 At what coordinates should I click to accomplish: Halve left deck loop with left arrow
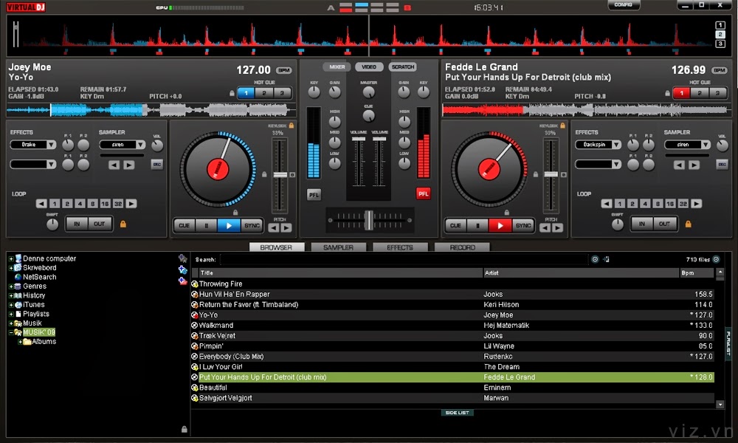[x=41, y=204]
